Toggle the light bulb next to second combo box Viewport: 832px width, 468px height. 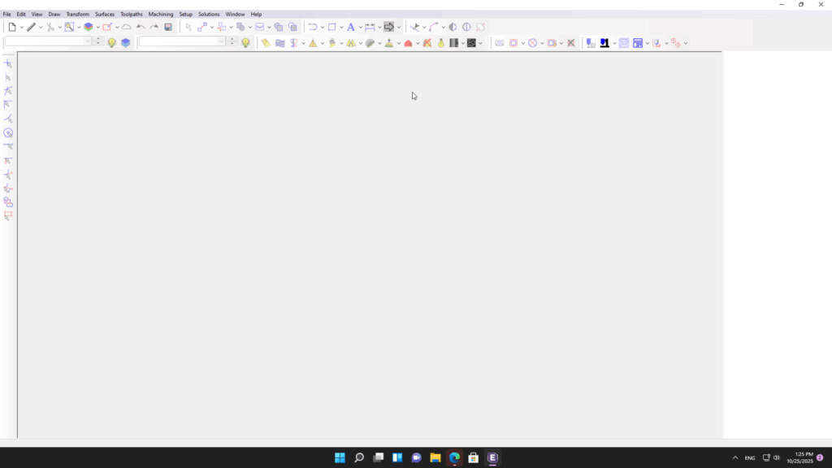tap(245, 42)
